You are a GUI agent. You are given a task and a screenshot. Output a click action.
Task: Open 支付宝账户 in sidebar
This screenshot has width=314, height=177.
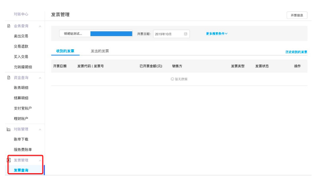click(x=23, y=108)
